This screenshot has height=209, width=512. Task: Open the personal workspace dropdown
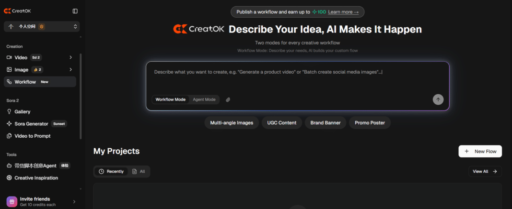[42, 27]
